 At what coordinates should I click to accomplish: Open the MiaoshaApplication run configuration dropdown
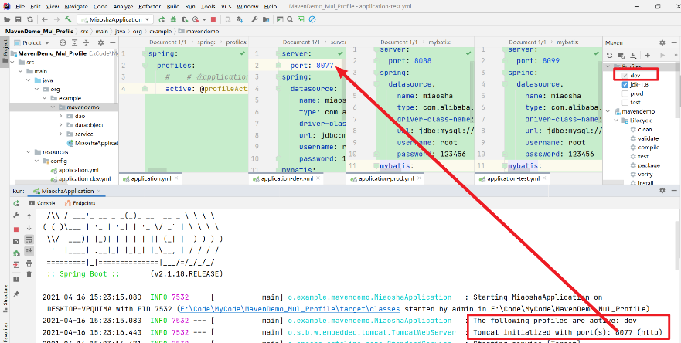[x=115, y=19]
